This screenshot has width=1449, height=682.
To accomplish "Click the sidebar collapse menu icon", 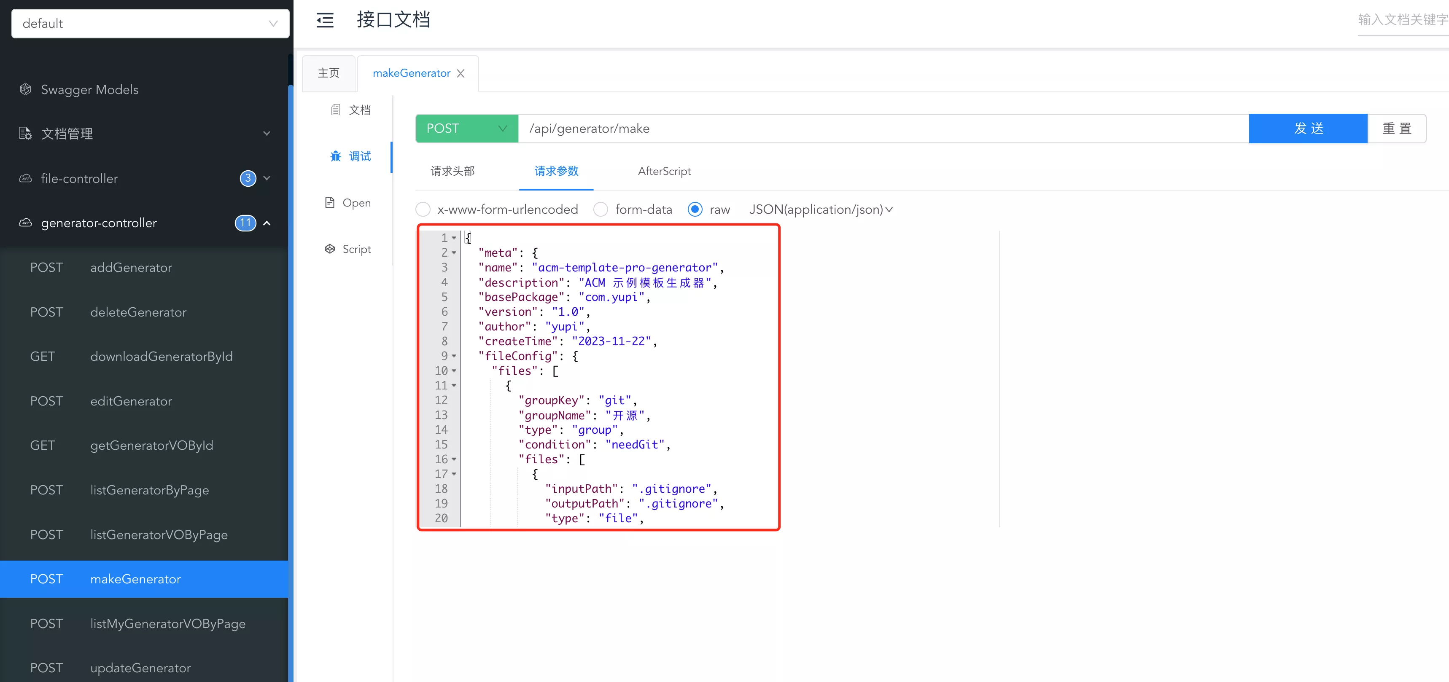I will click(325, 20).
